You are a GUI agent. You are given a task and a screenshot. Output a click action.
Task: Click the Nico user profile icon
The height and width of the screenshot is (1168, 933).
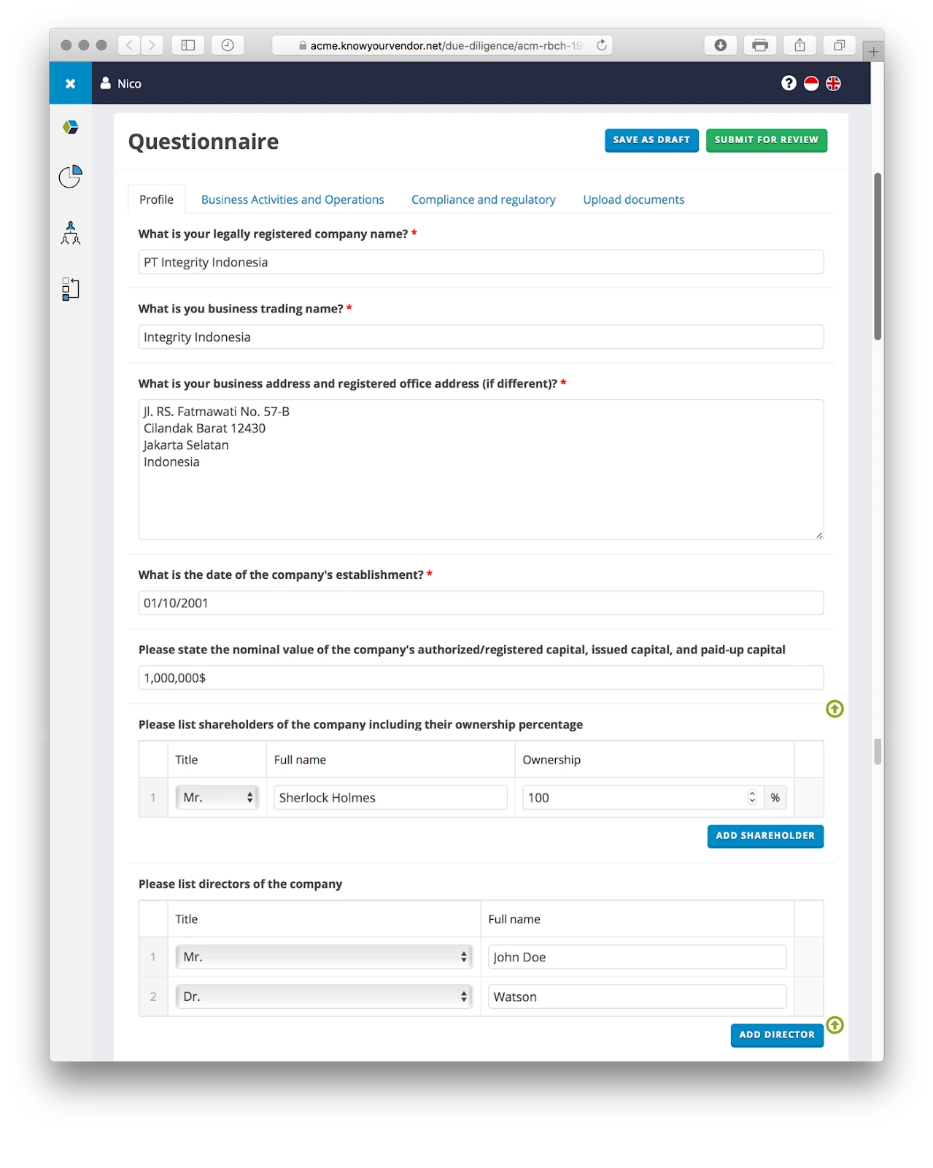pyautogui.click(x=107, y=82)
